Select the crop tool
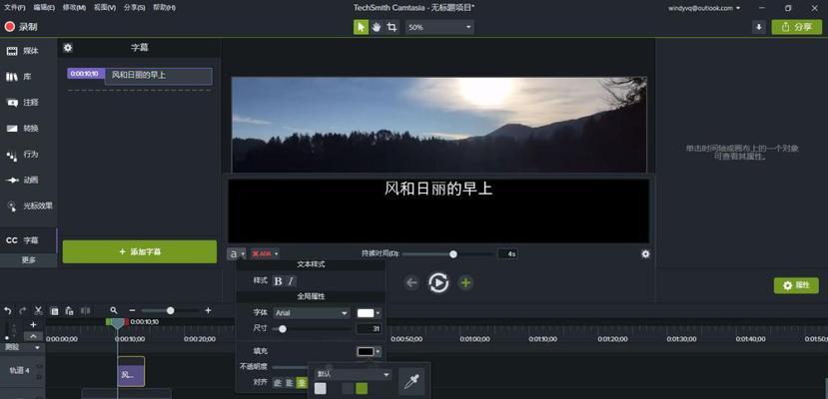This screenshot has height=399, width=828. click(392, 27)
